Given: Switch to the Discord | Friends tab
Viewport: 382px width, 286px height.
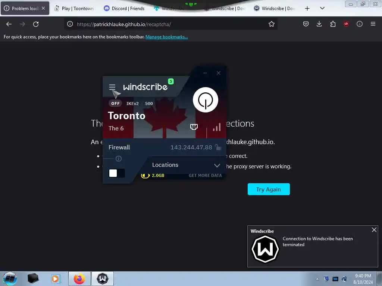Looking at the screenshot, I should click(125, 9).
